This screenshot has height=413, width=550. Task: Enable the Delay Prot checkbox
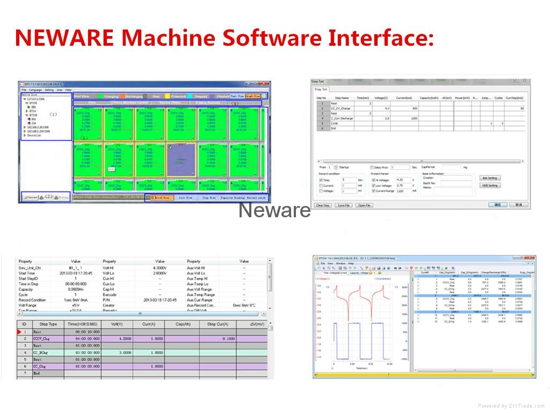pos(373,167)
